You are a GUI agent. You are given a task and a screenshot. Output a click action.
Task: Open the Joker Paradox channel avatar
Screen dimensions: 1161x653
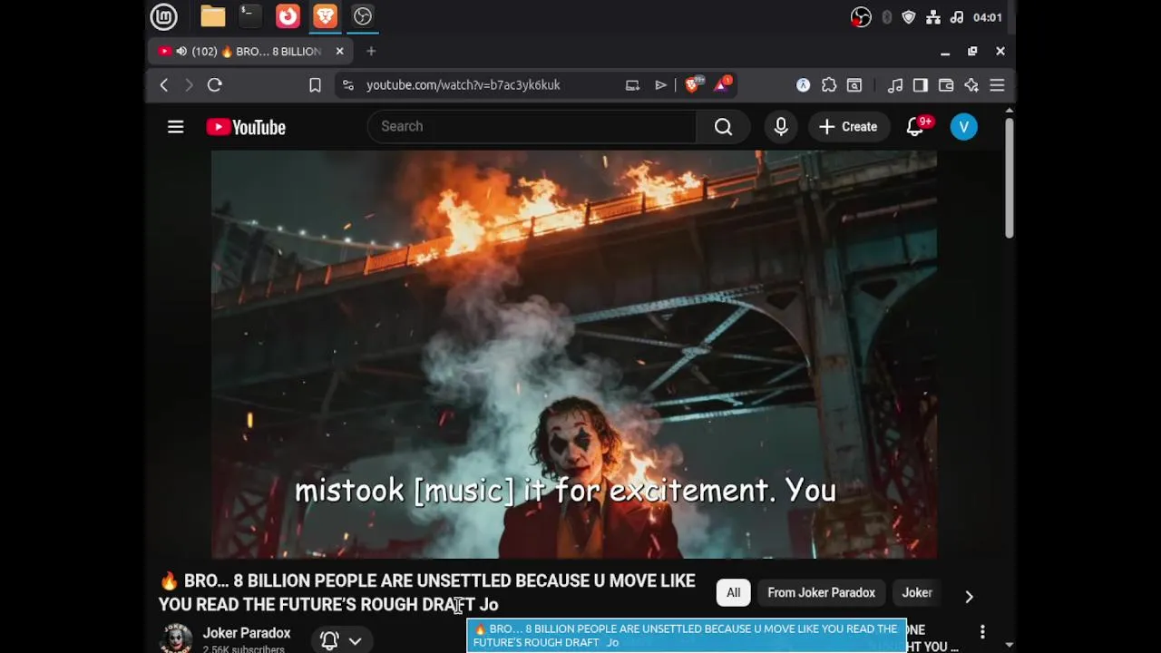click(x=175, y=638)
